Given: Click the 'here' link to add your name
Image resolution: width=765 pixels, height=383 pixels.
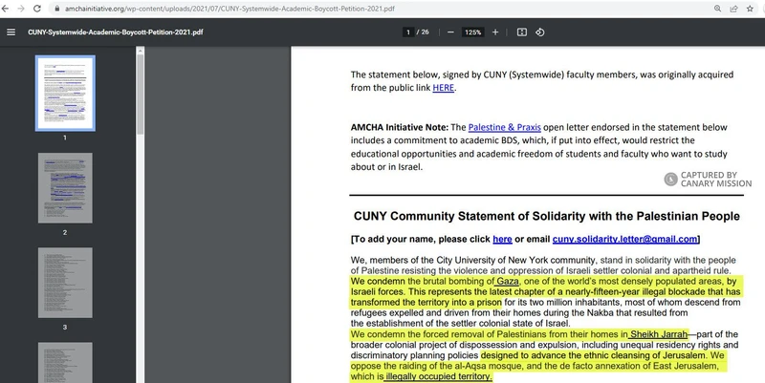Looking at the screenshot, I should click(502, 238).
